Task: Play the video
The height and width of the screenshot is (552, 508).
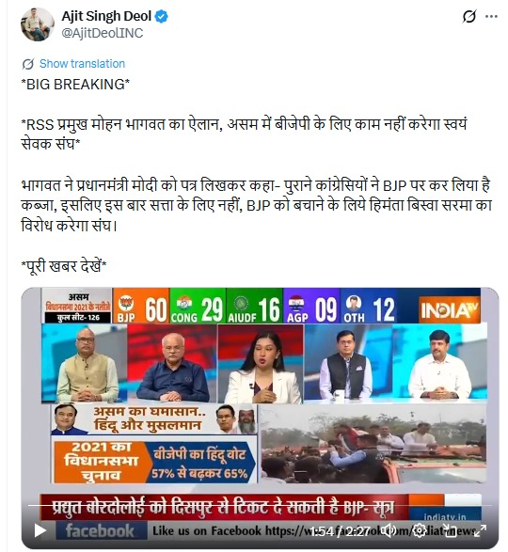Action: coord(40,530)
